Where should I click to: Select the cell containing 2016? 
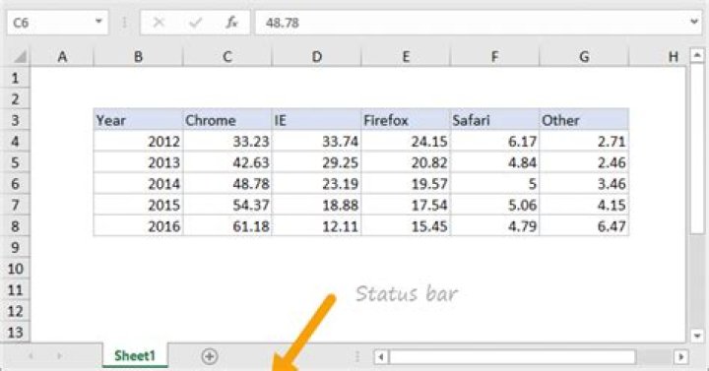coord(138,226)
